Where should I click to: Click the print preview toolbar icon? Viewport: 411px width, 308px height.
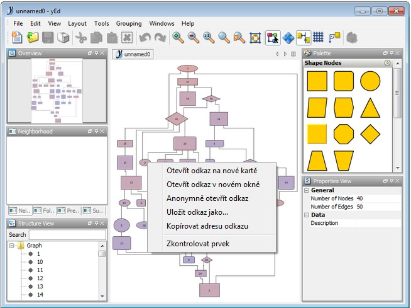pyautogui.click(x=63, y=38)
